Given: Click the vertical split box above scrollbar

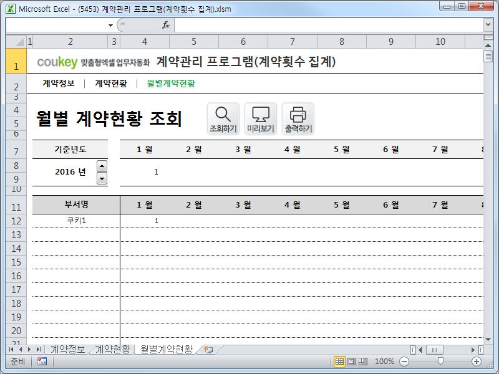Looking at the screenshot, I should [488, 37].
